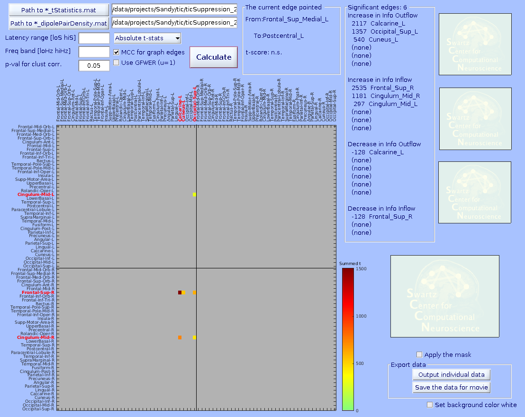This screenshot has width=525, height=417.
Task: Click Save the data for movie
Action: point(451,387)
